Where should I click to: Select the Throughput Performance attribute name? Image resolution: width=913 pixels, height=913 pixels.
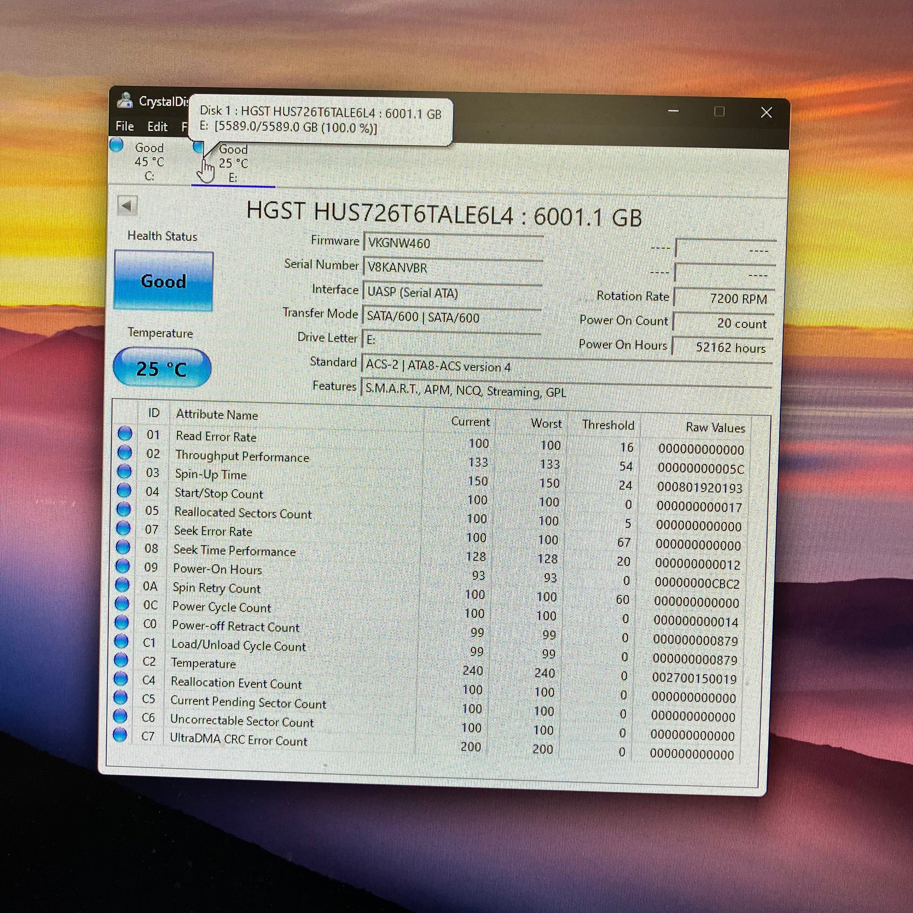point(242,456)
